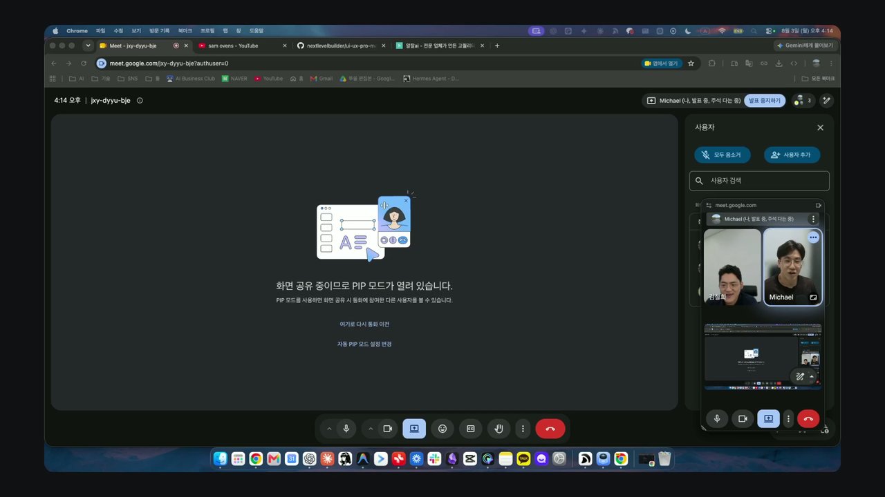Image resolution: width=885 pixels, height=497 pixels.
Task: Click the annotate pen button on shared preview
Action: pos(800,376)
